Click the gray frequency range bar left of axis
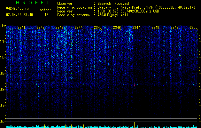This screenshot has width=201, height=128. [6, 85]
